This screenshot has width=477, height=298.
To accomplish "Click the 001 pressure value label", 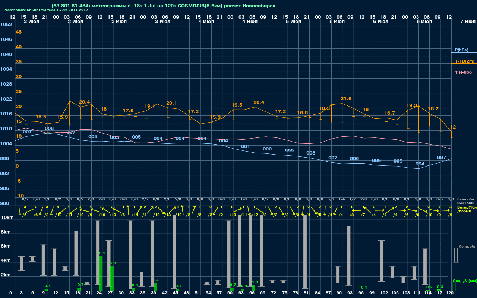I will [x=245, y=146].
